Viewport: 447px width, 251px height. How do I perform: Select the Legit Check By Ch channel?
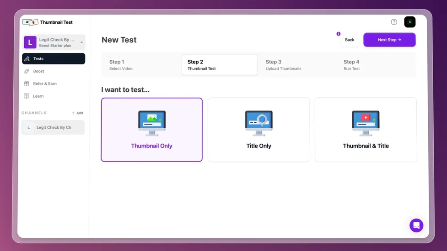tap(53, 127)
